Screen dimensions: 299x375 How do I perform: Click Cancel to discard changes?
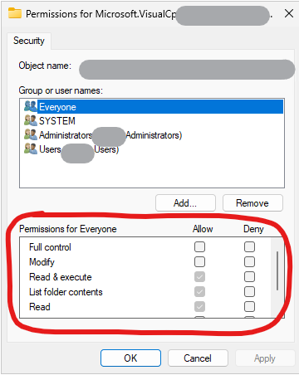(x=198, y=358)
